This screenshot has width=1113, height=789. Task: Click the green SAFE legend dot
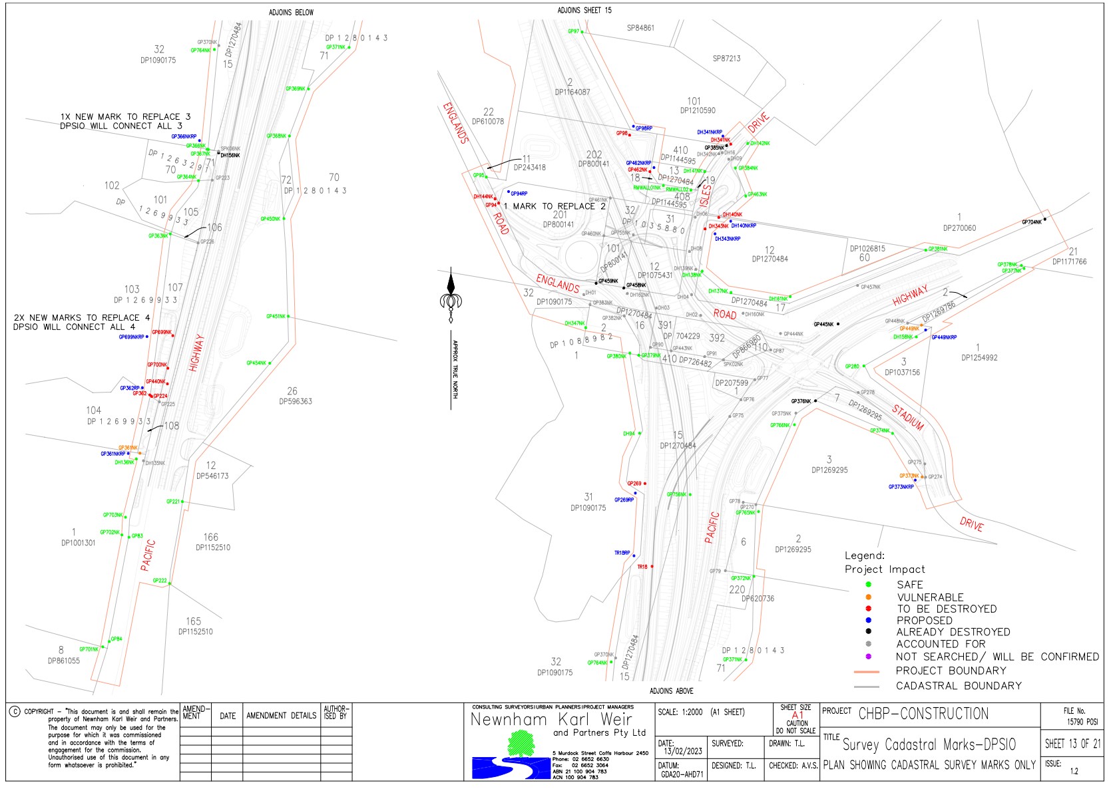click(x=868, y=585)
